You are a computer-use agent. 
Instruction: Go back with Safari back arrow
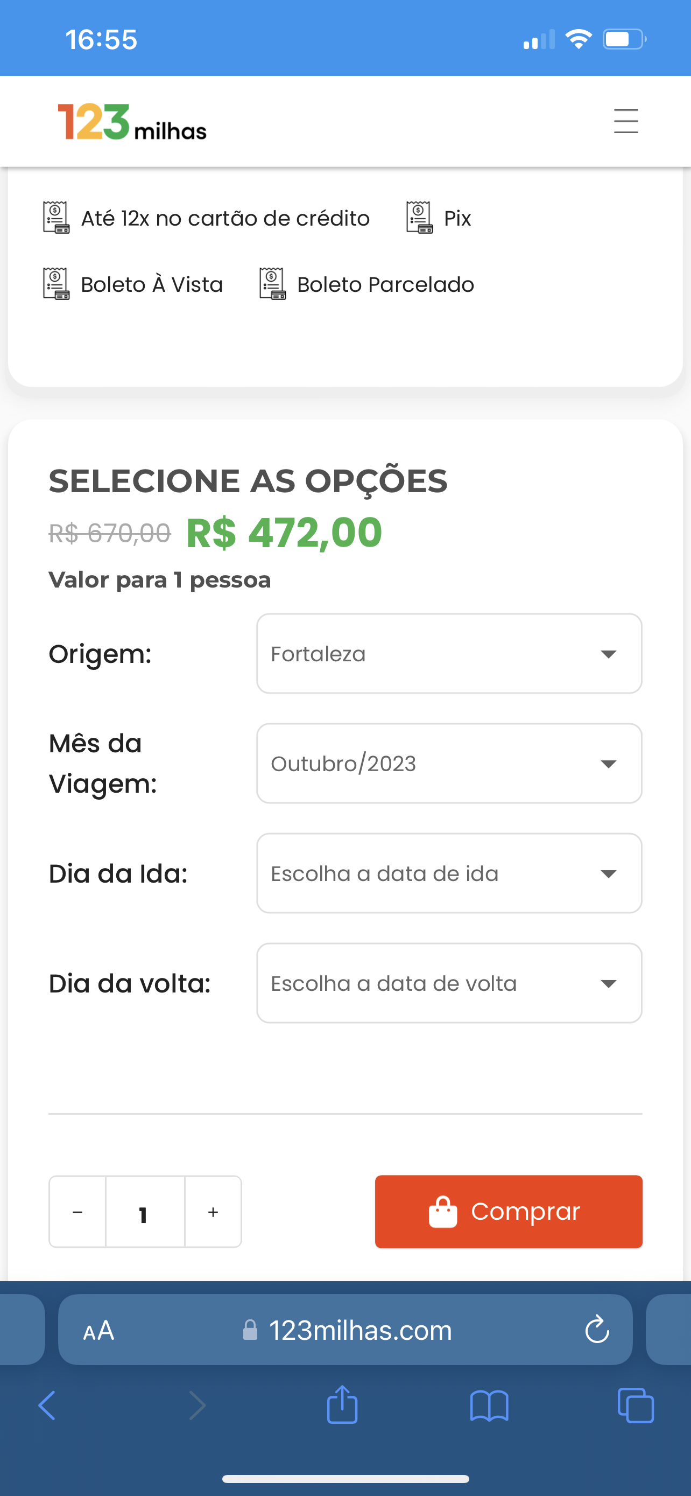point(47,1406)
